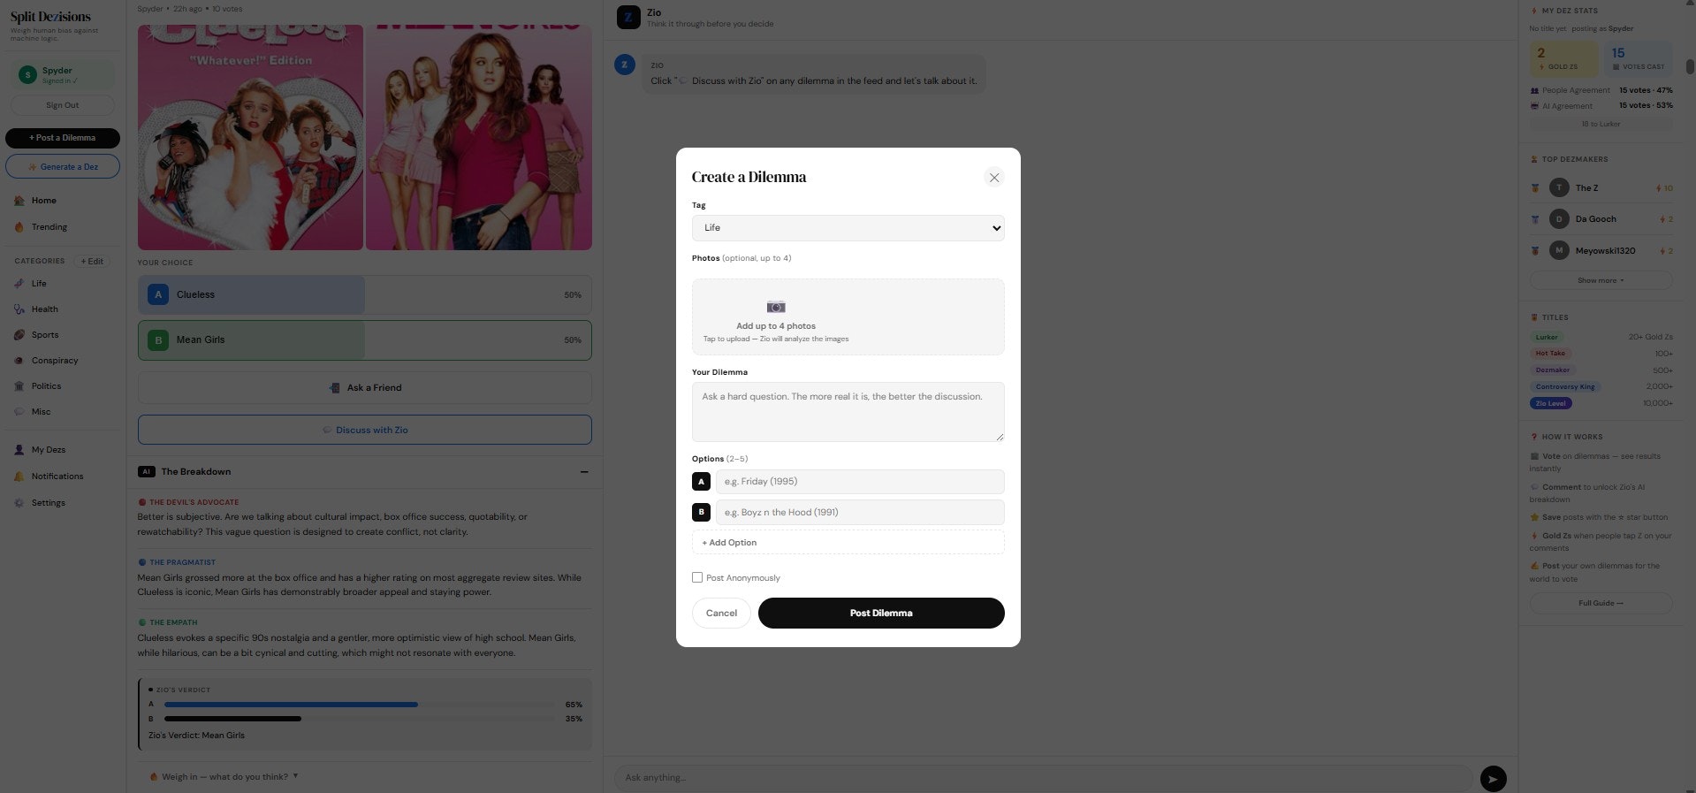
Task: Click the Zio Level title badge
Action: pos(1551,403)
